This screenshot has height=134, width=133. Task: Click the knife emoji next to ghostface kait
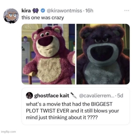click(74, 96)
